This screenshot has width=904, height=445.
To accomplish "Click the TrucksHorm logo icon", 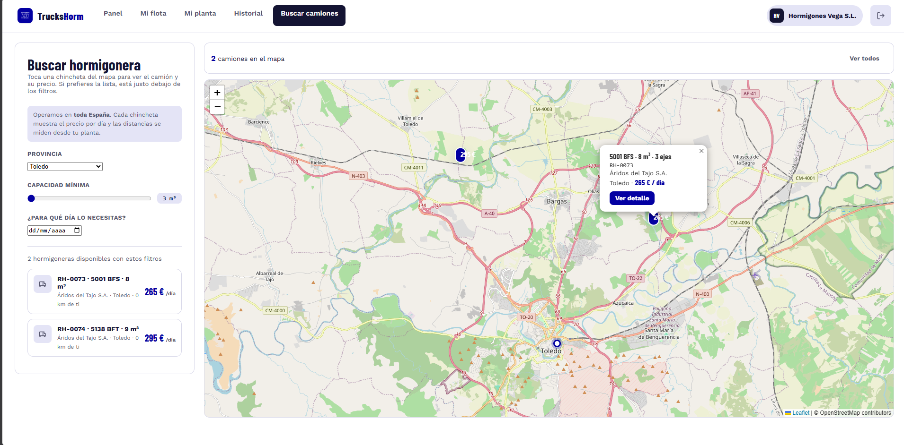I will click(x=25, y=16).
